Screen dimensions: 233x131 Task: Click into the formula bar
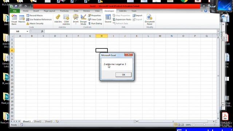coord(130,31)
